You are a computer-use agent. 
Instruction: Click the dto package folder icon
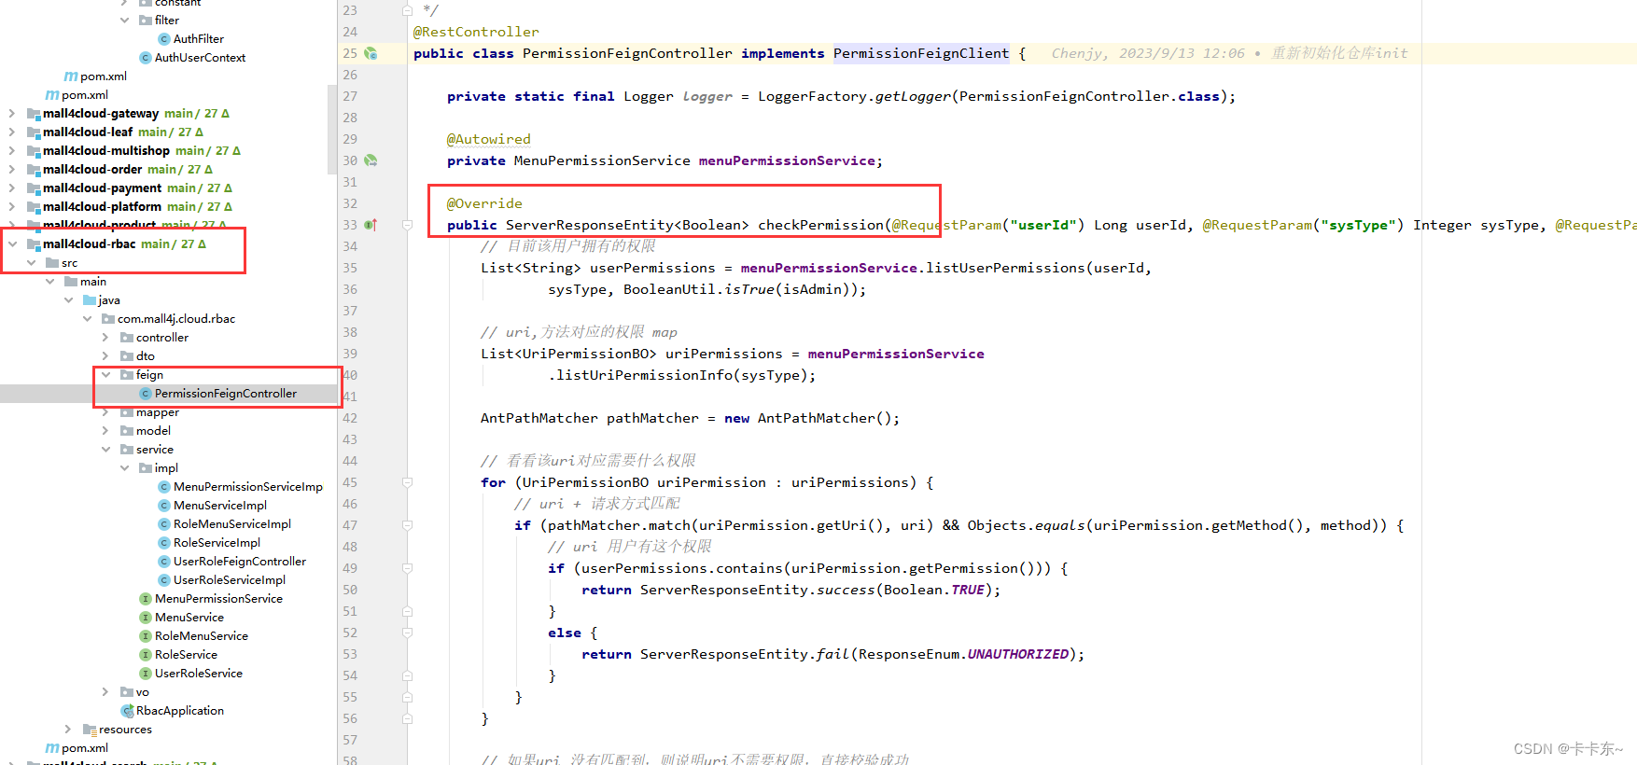click(x=127, y=356)
